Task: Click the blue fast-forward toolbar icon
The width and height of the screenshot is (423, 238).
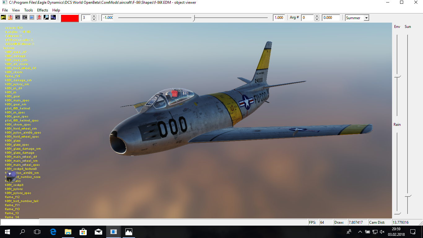Action: tap(32, 18)
